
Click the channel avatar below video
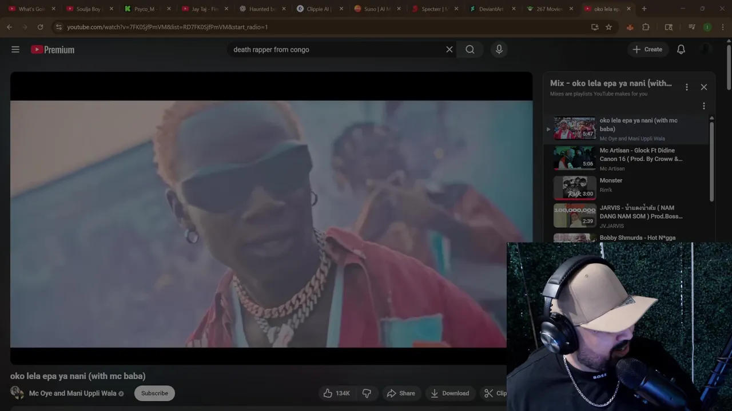click(x=17, y=393)
